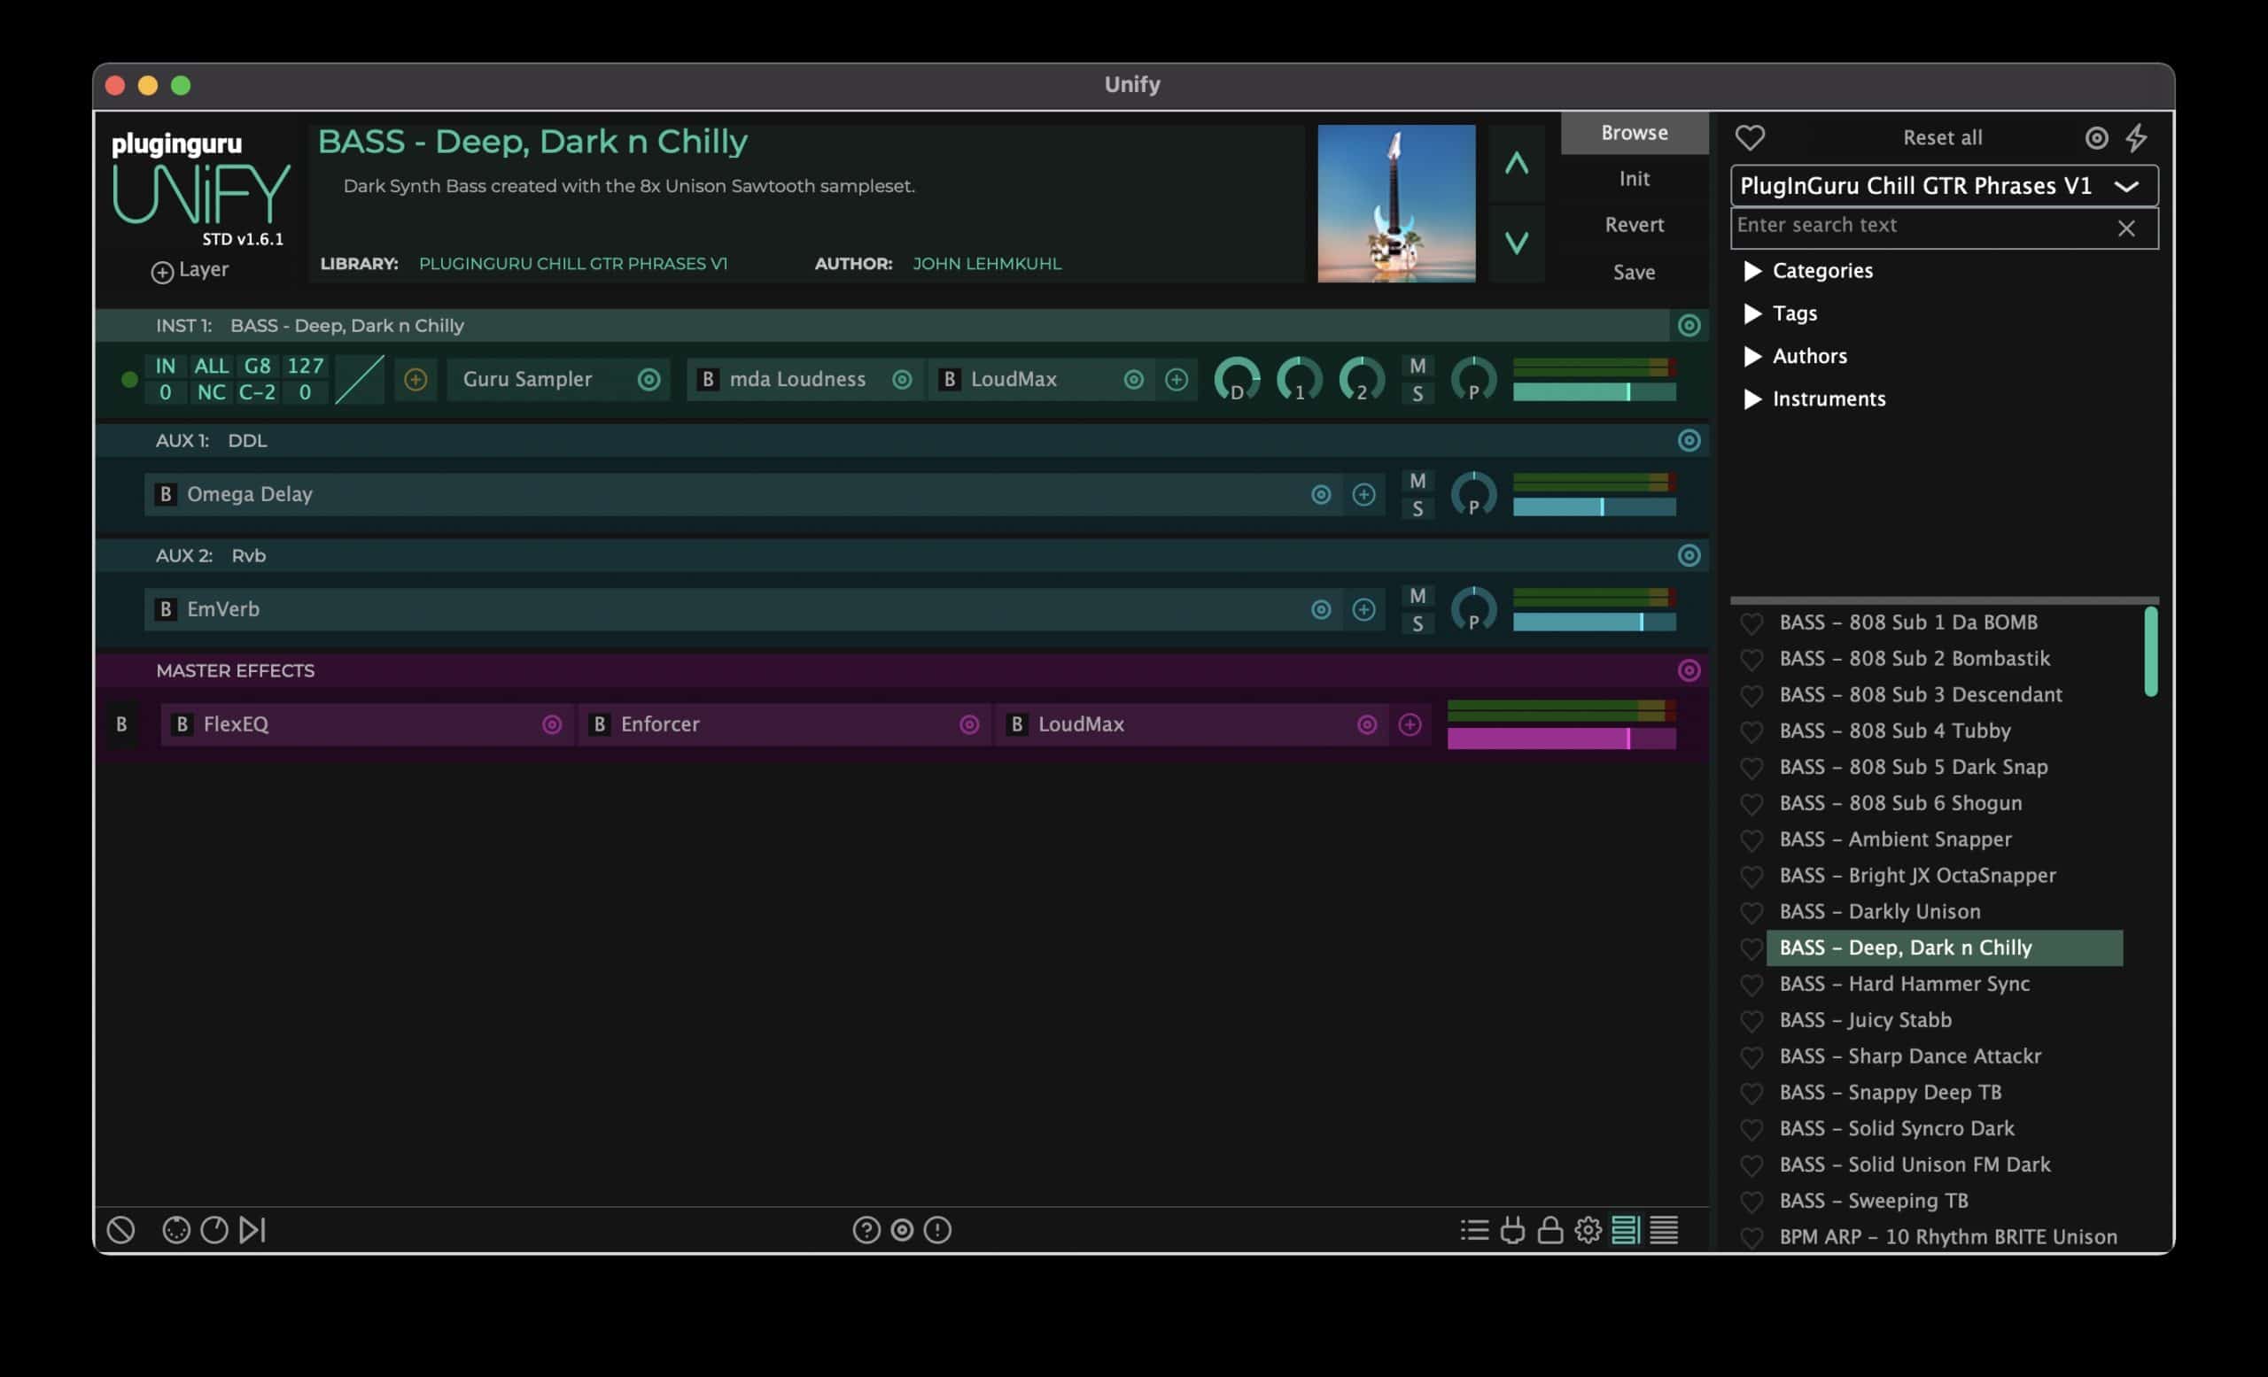2268x1377 pixels.
Task: Open the list view icon in bottom toolbar
Action: [x=1474, y=1230]
